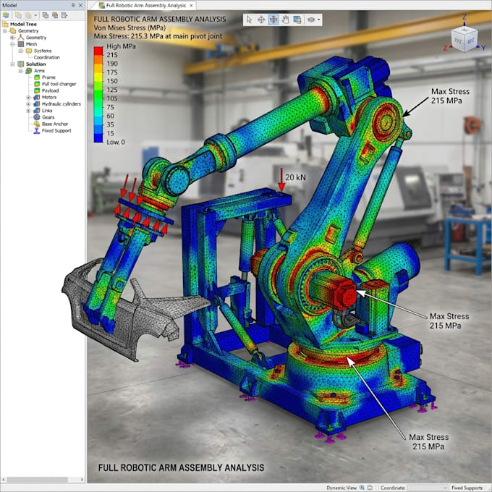Click the paste icon in Model toolbar
The width and height of the screenshot is (492, 492).
point(28,15)
